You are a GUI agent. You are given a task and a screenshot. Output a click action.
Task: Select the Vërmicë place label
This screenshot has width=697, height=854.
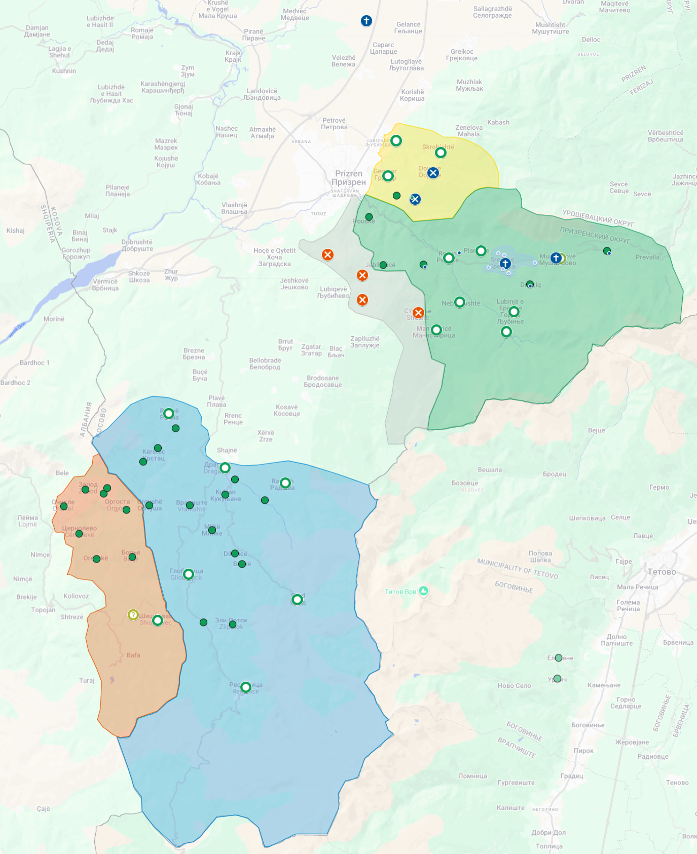(x=105, y=285)
